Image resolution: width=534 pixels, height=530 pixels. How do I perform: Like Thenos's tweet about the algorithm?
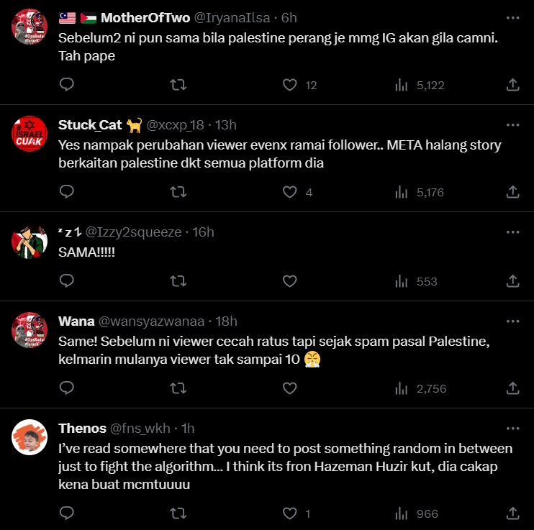[289, 513]
